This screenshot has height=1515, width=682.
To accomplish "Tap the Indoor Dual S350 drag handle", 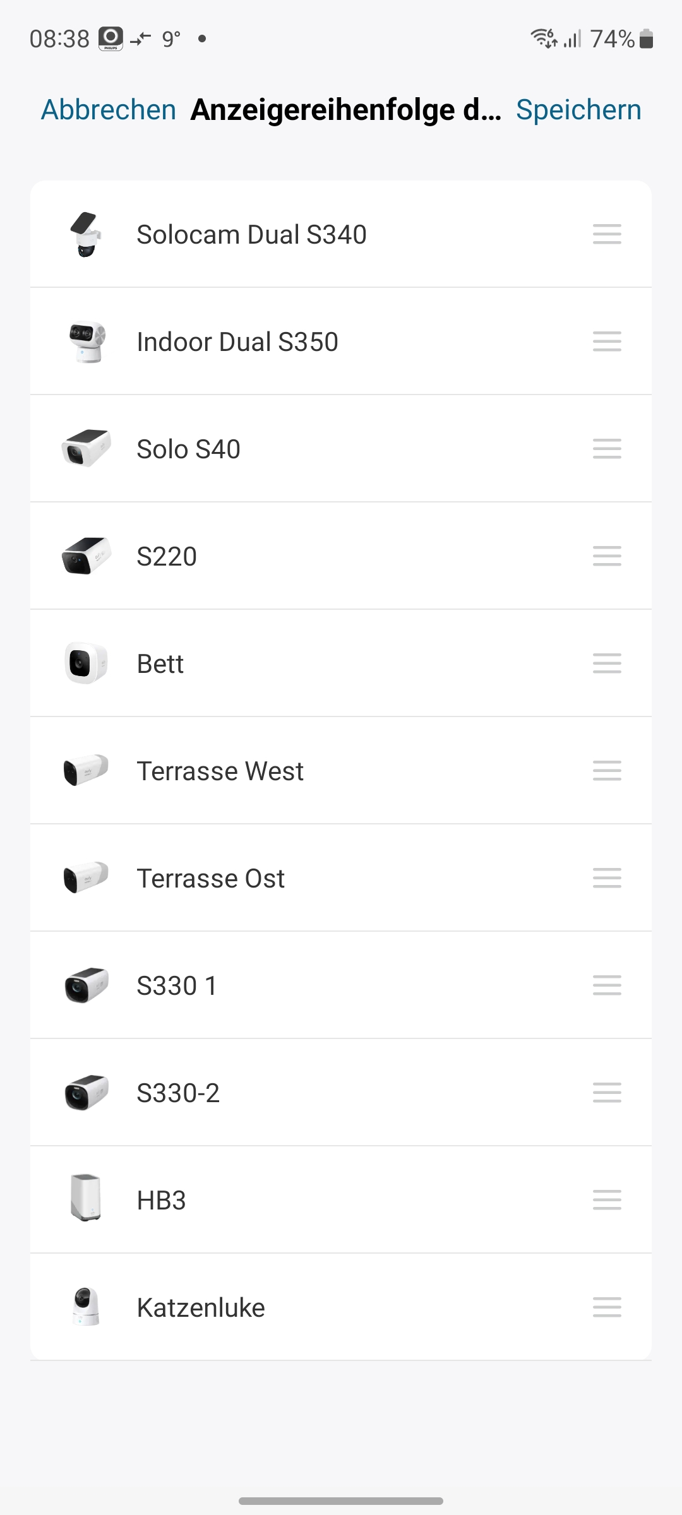I will (607, 342).
